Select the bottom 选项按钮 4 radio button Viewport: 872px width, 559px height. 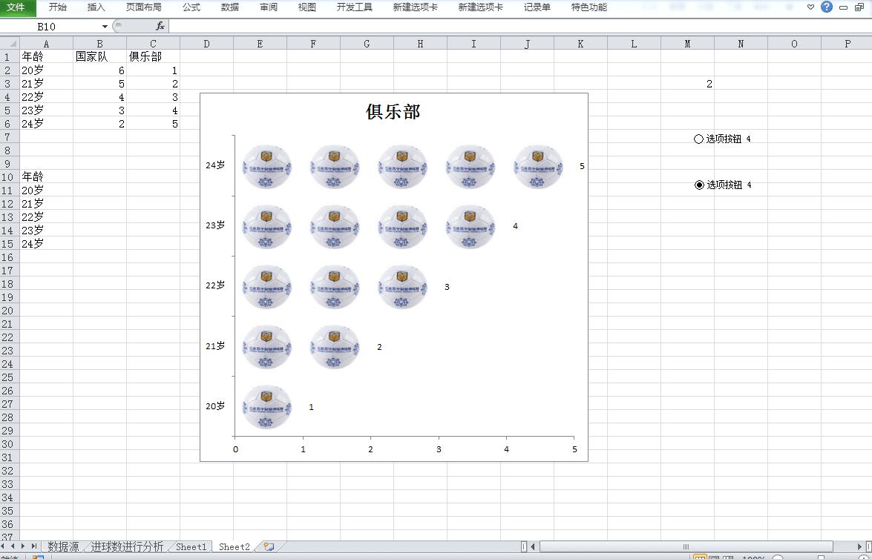[698, 185]
